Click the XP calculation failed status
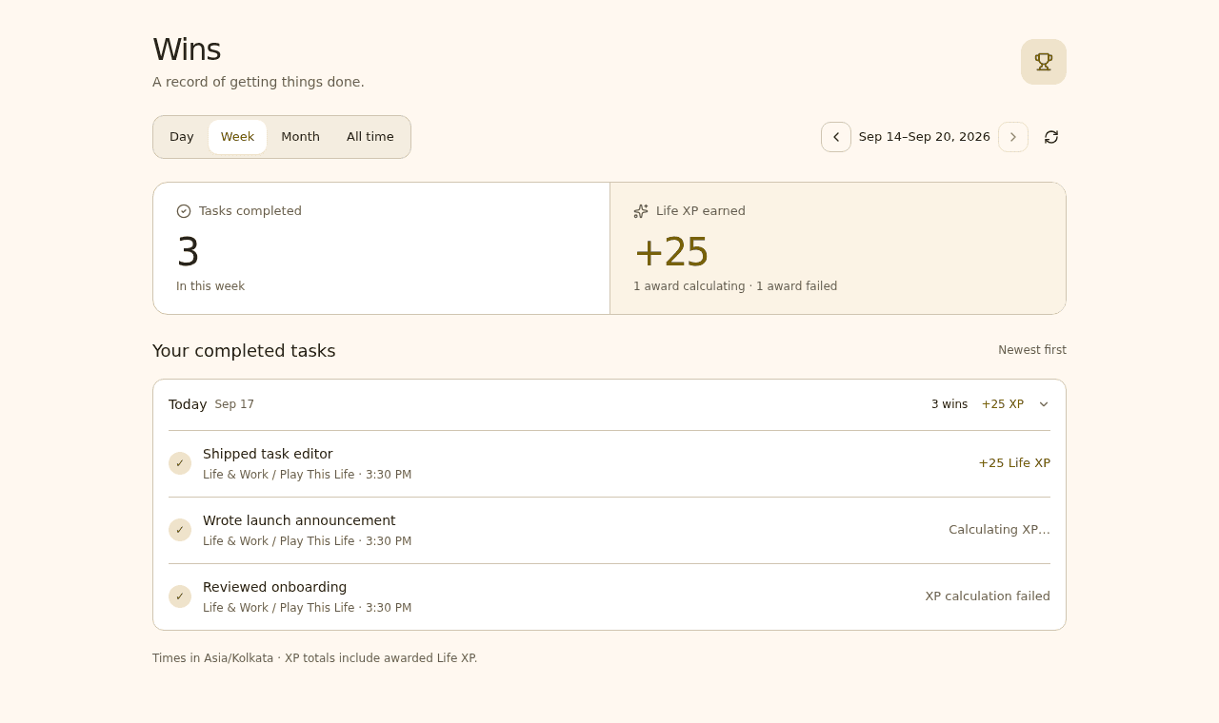 [988, 596]
